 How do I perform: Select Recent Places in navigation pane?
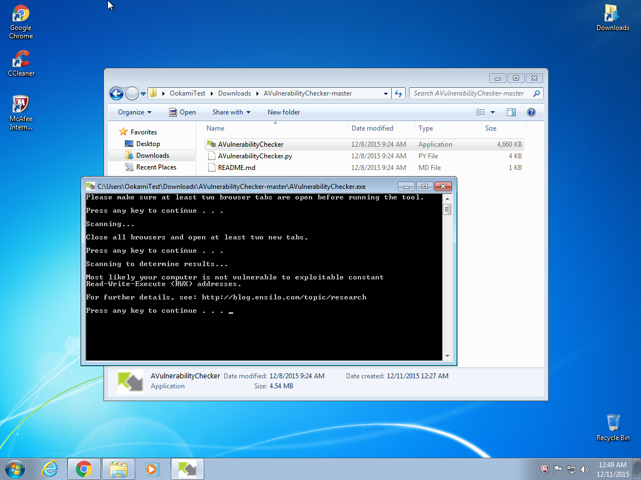[156, 167]
